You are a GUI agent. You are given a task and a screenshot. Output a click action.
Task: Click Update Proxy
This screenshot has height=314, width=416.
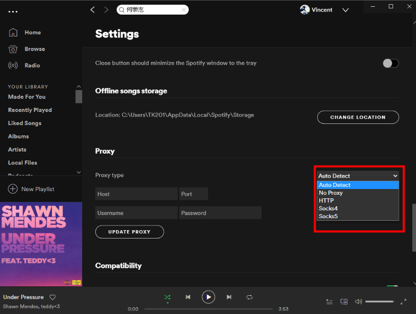click(x=129, y=232)
